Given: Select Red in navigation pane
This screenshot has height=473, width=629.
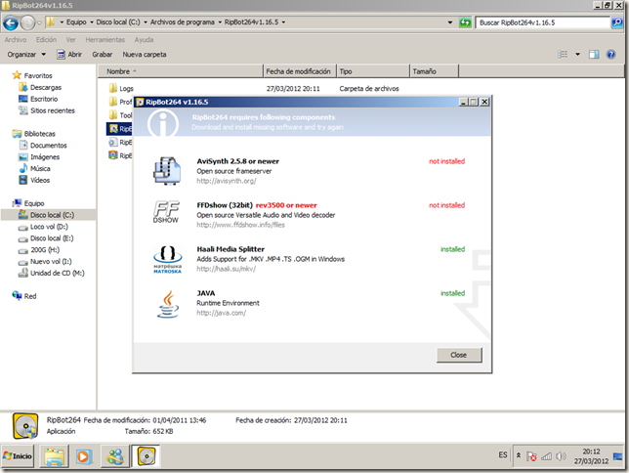Looking at the screenshot, I should [x=24, y=296].
